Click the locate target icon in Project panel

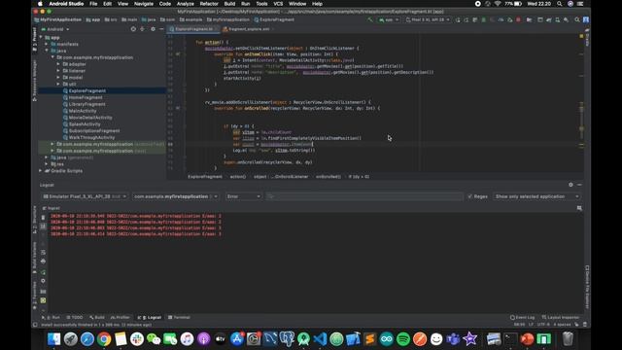click(x=133, y=29)
